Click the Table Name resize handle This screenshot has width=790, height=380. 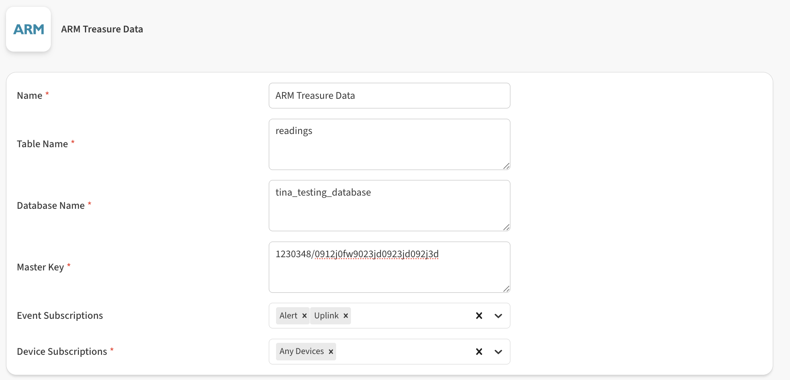506,166
